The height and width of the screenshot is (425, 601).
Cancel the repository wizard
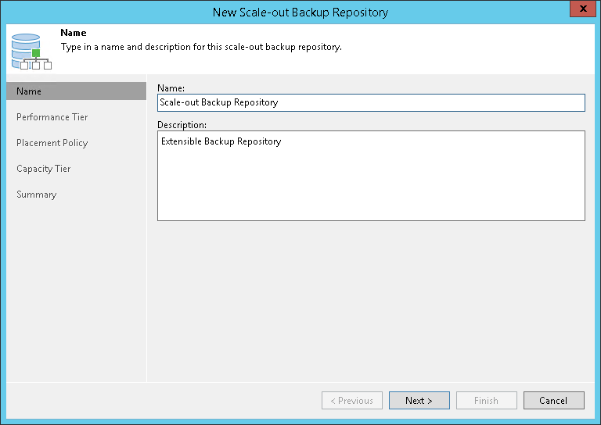tap(553, 401)
